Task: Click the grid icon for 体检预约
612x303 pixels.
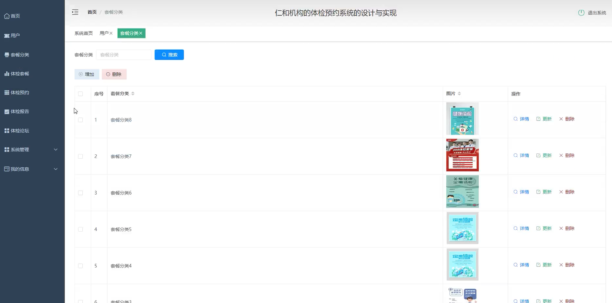Action: (7, 92)
